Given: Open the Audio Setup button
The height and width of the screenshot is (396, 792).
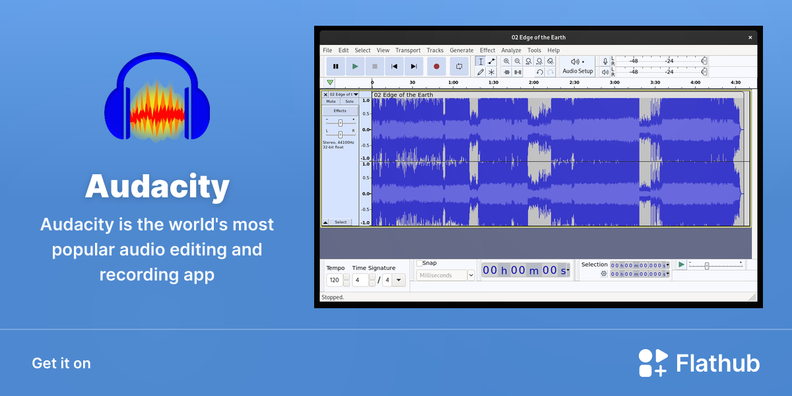Looking at the screenshot, I should pyautogui.click(x=577, y=66).
